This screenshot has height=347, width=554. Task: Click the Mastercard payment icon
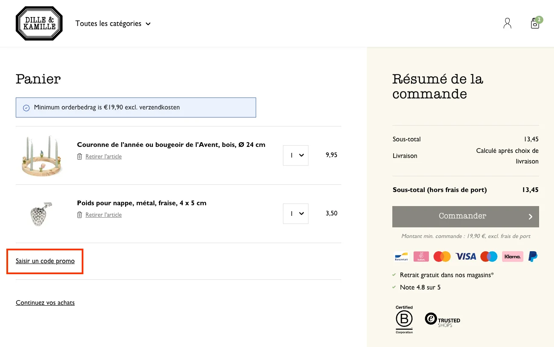point(442,256)
